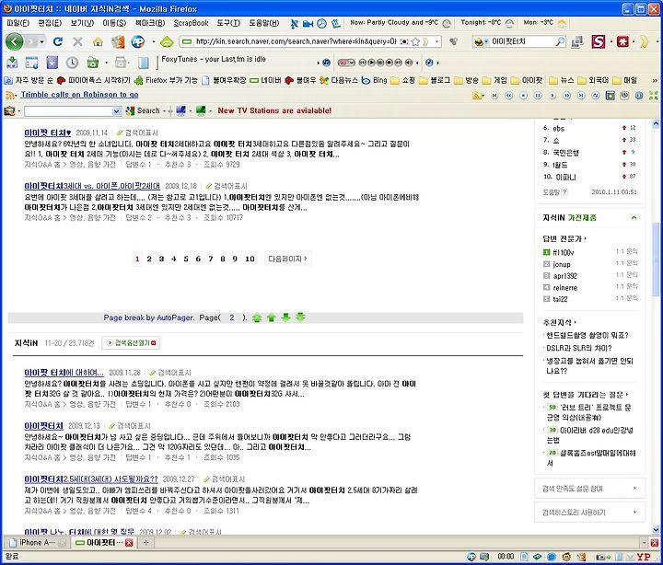Show more bookmarks with the » chevron
This screenshot has width=663, height=565.
pyautogui.click(x=655, y=80)
